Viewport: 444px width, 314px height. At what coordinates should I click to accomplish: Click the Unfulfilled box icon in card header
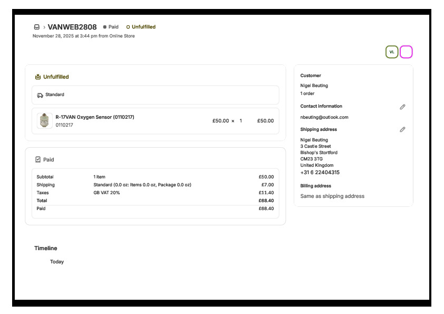38,77
